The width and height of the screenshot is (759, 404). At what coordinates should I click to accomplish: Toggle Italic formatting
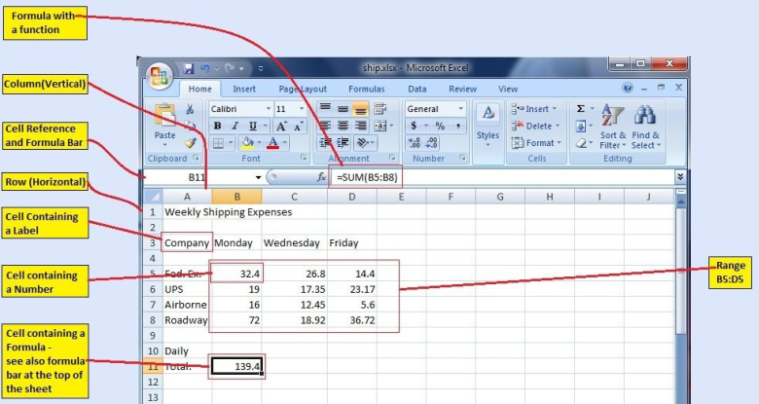point(235,127)
